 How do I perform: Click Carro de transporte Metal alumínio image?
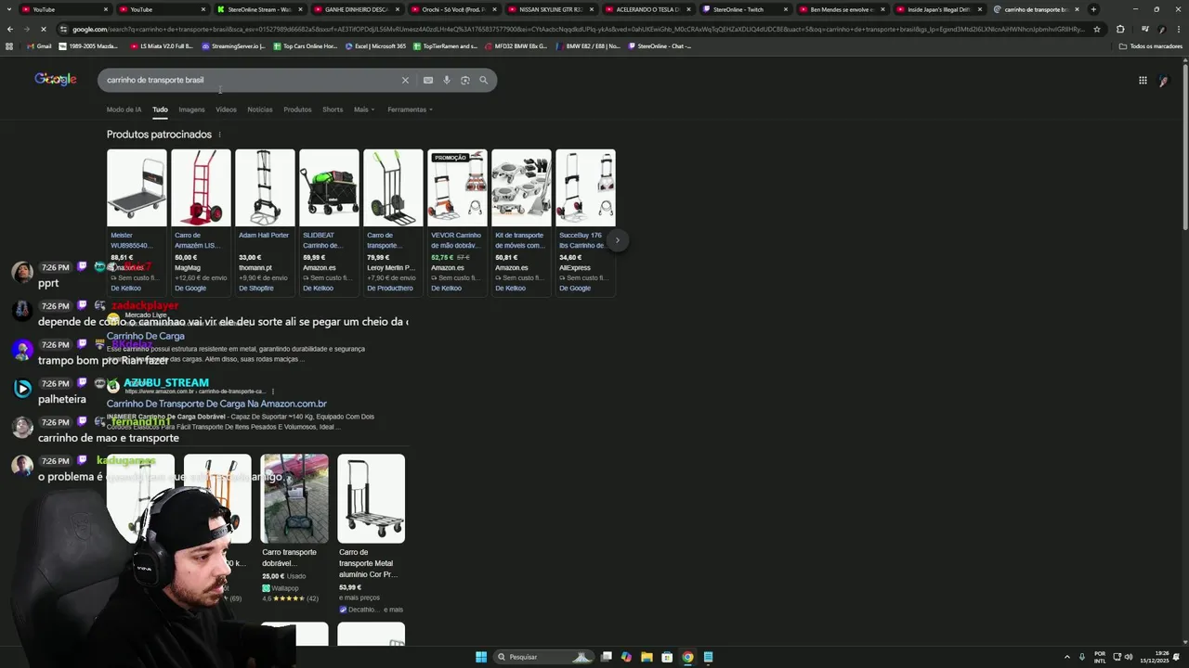tap(371, 498)
